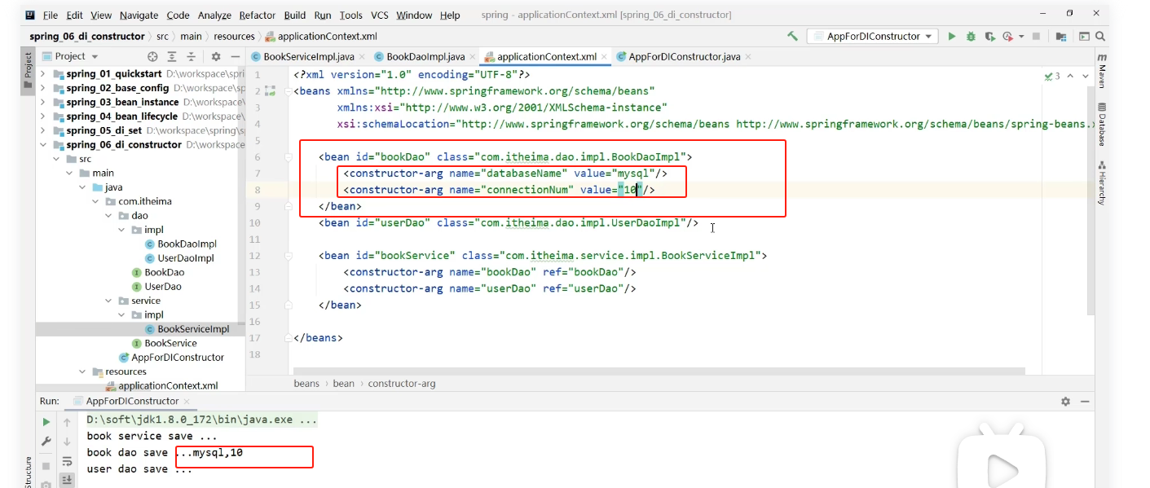Image resolution: width=1150 pixels, height=488 pixels.
Task: Run AppForDIConstructor with the green toolbar arrow
Action: (951, 36)
